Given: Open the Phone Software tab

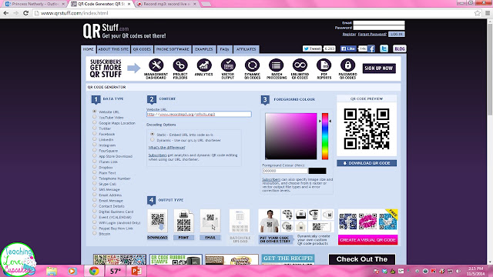Looking at the screenshot, I should [173, 49].
